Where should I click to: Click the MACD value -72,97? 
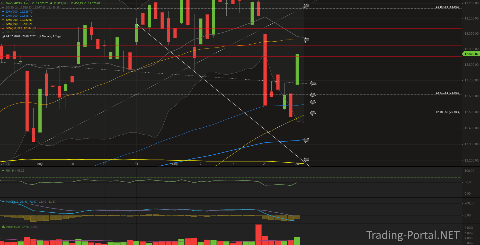coord(32,202)
